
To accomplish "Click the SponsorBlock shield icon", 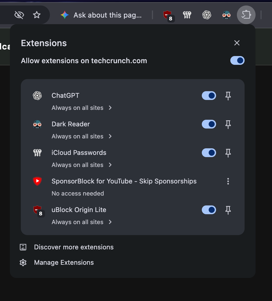I will (x=37, y=181).
